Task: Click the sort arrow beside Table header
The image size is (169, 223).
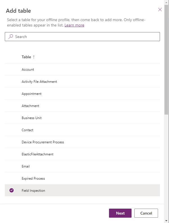Action: 34,57
